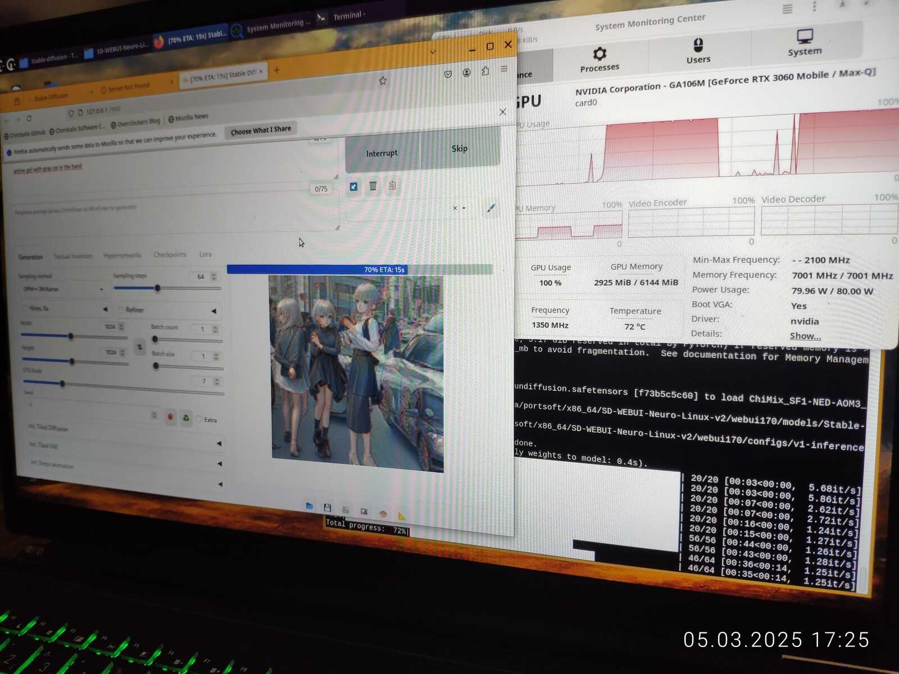Viewport: 899px width, 674px height.
Task: Open a new Firefox tab with plus
Action: tap(276, 70)
